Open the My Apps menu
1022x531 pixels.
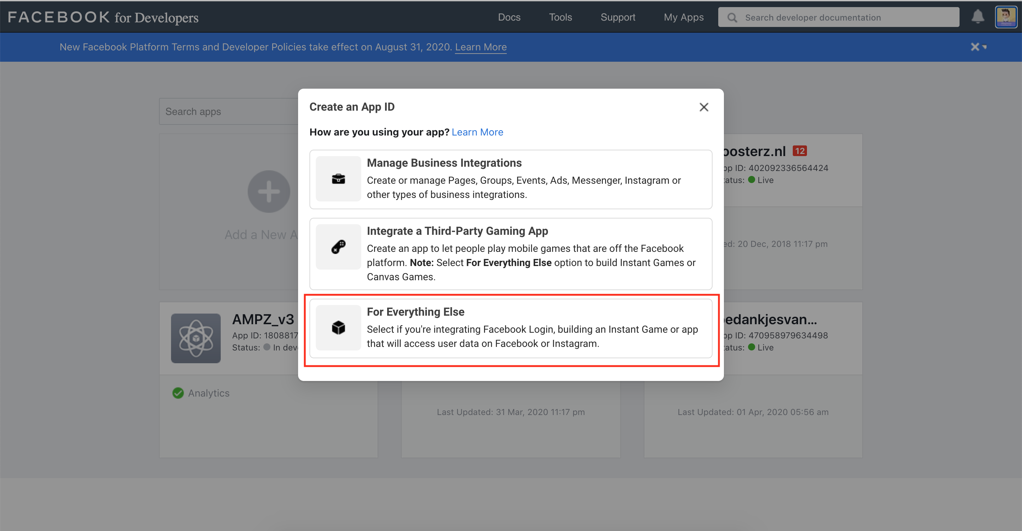point(683,17)
